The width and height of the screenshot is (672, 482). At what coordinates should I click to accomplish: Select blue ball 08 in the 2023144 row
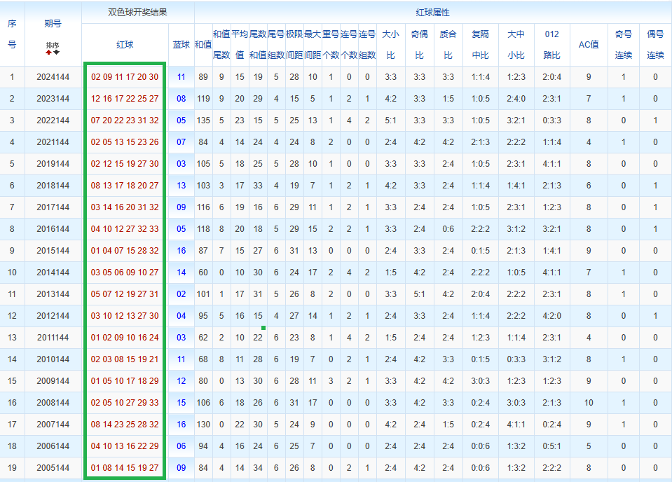coord(181,99)
